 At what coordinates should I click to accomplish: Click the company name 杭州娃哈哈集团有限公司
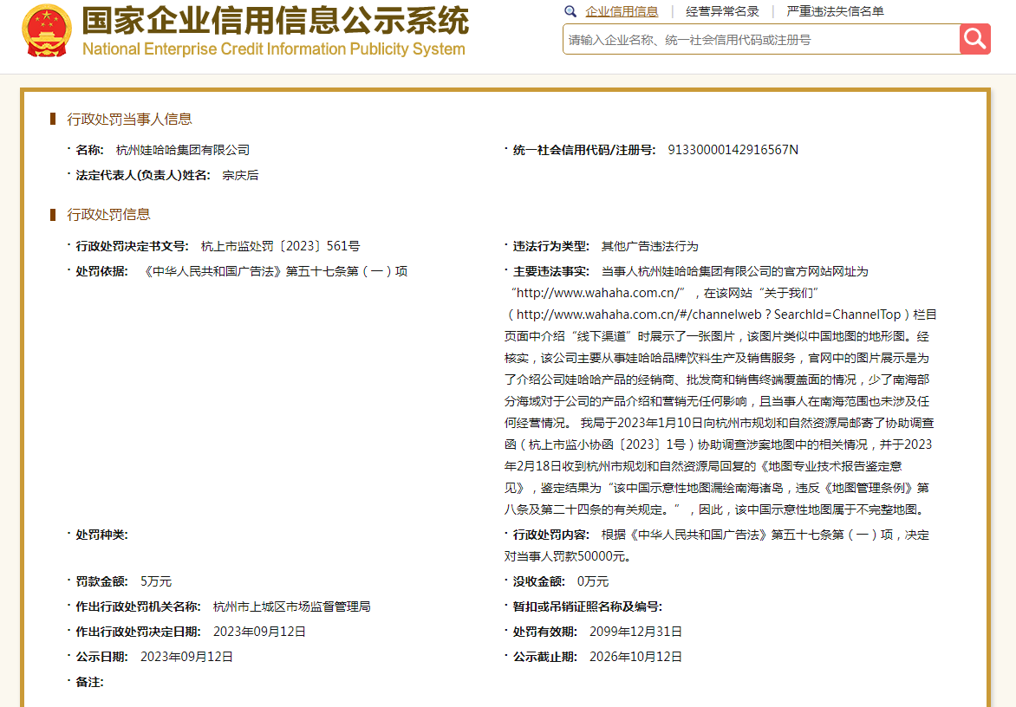pyautogui.click(x=183, y=150)
